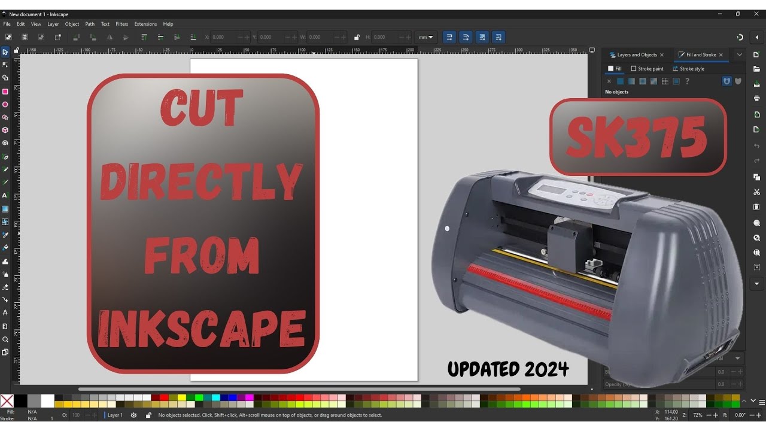Click Copy icon in commands bar

point(756,177)
